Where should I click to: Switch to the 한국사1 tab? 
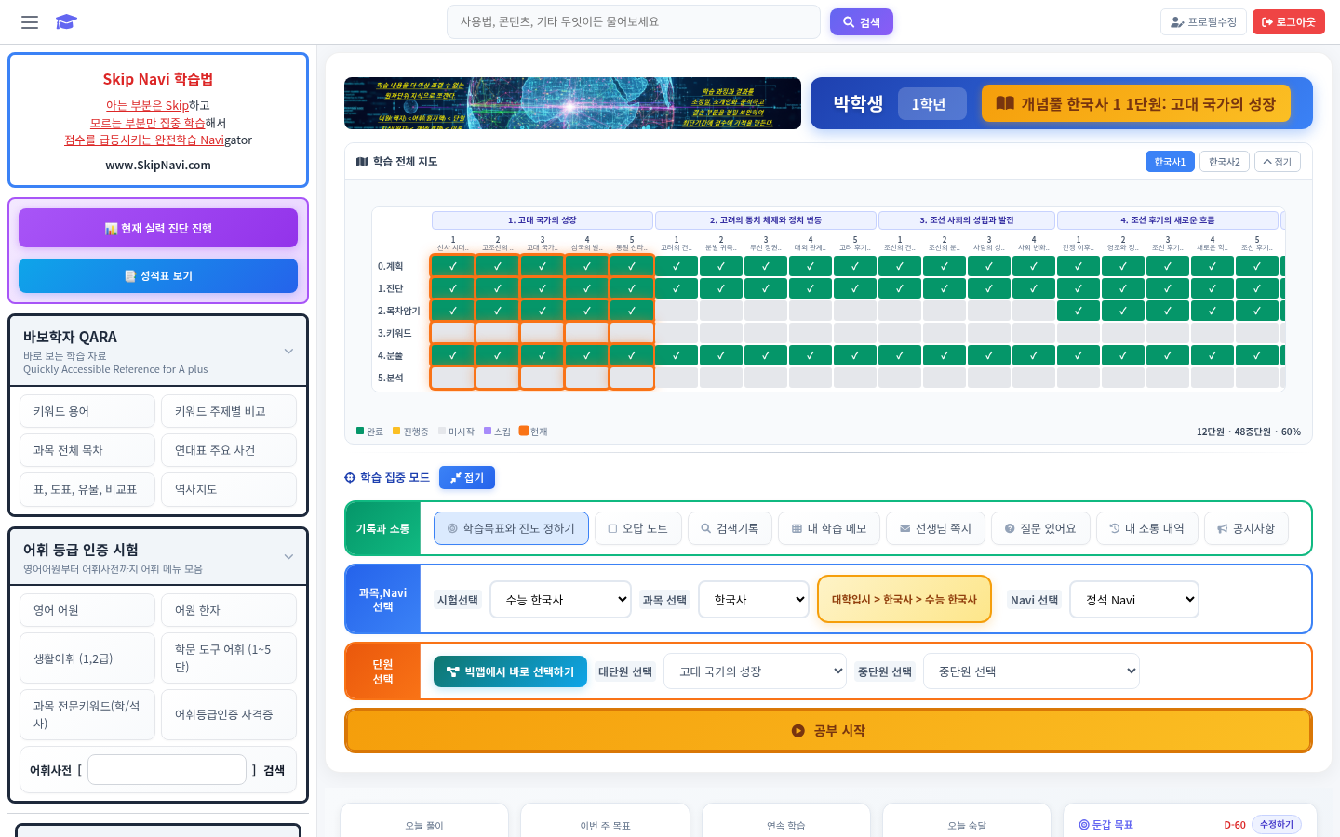pos(1170,162)
